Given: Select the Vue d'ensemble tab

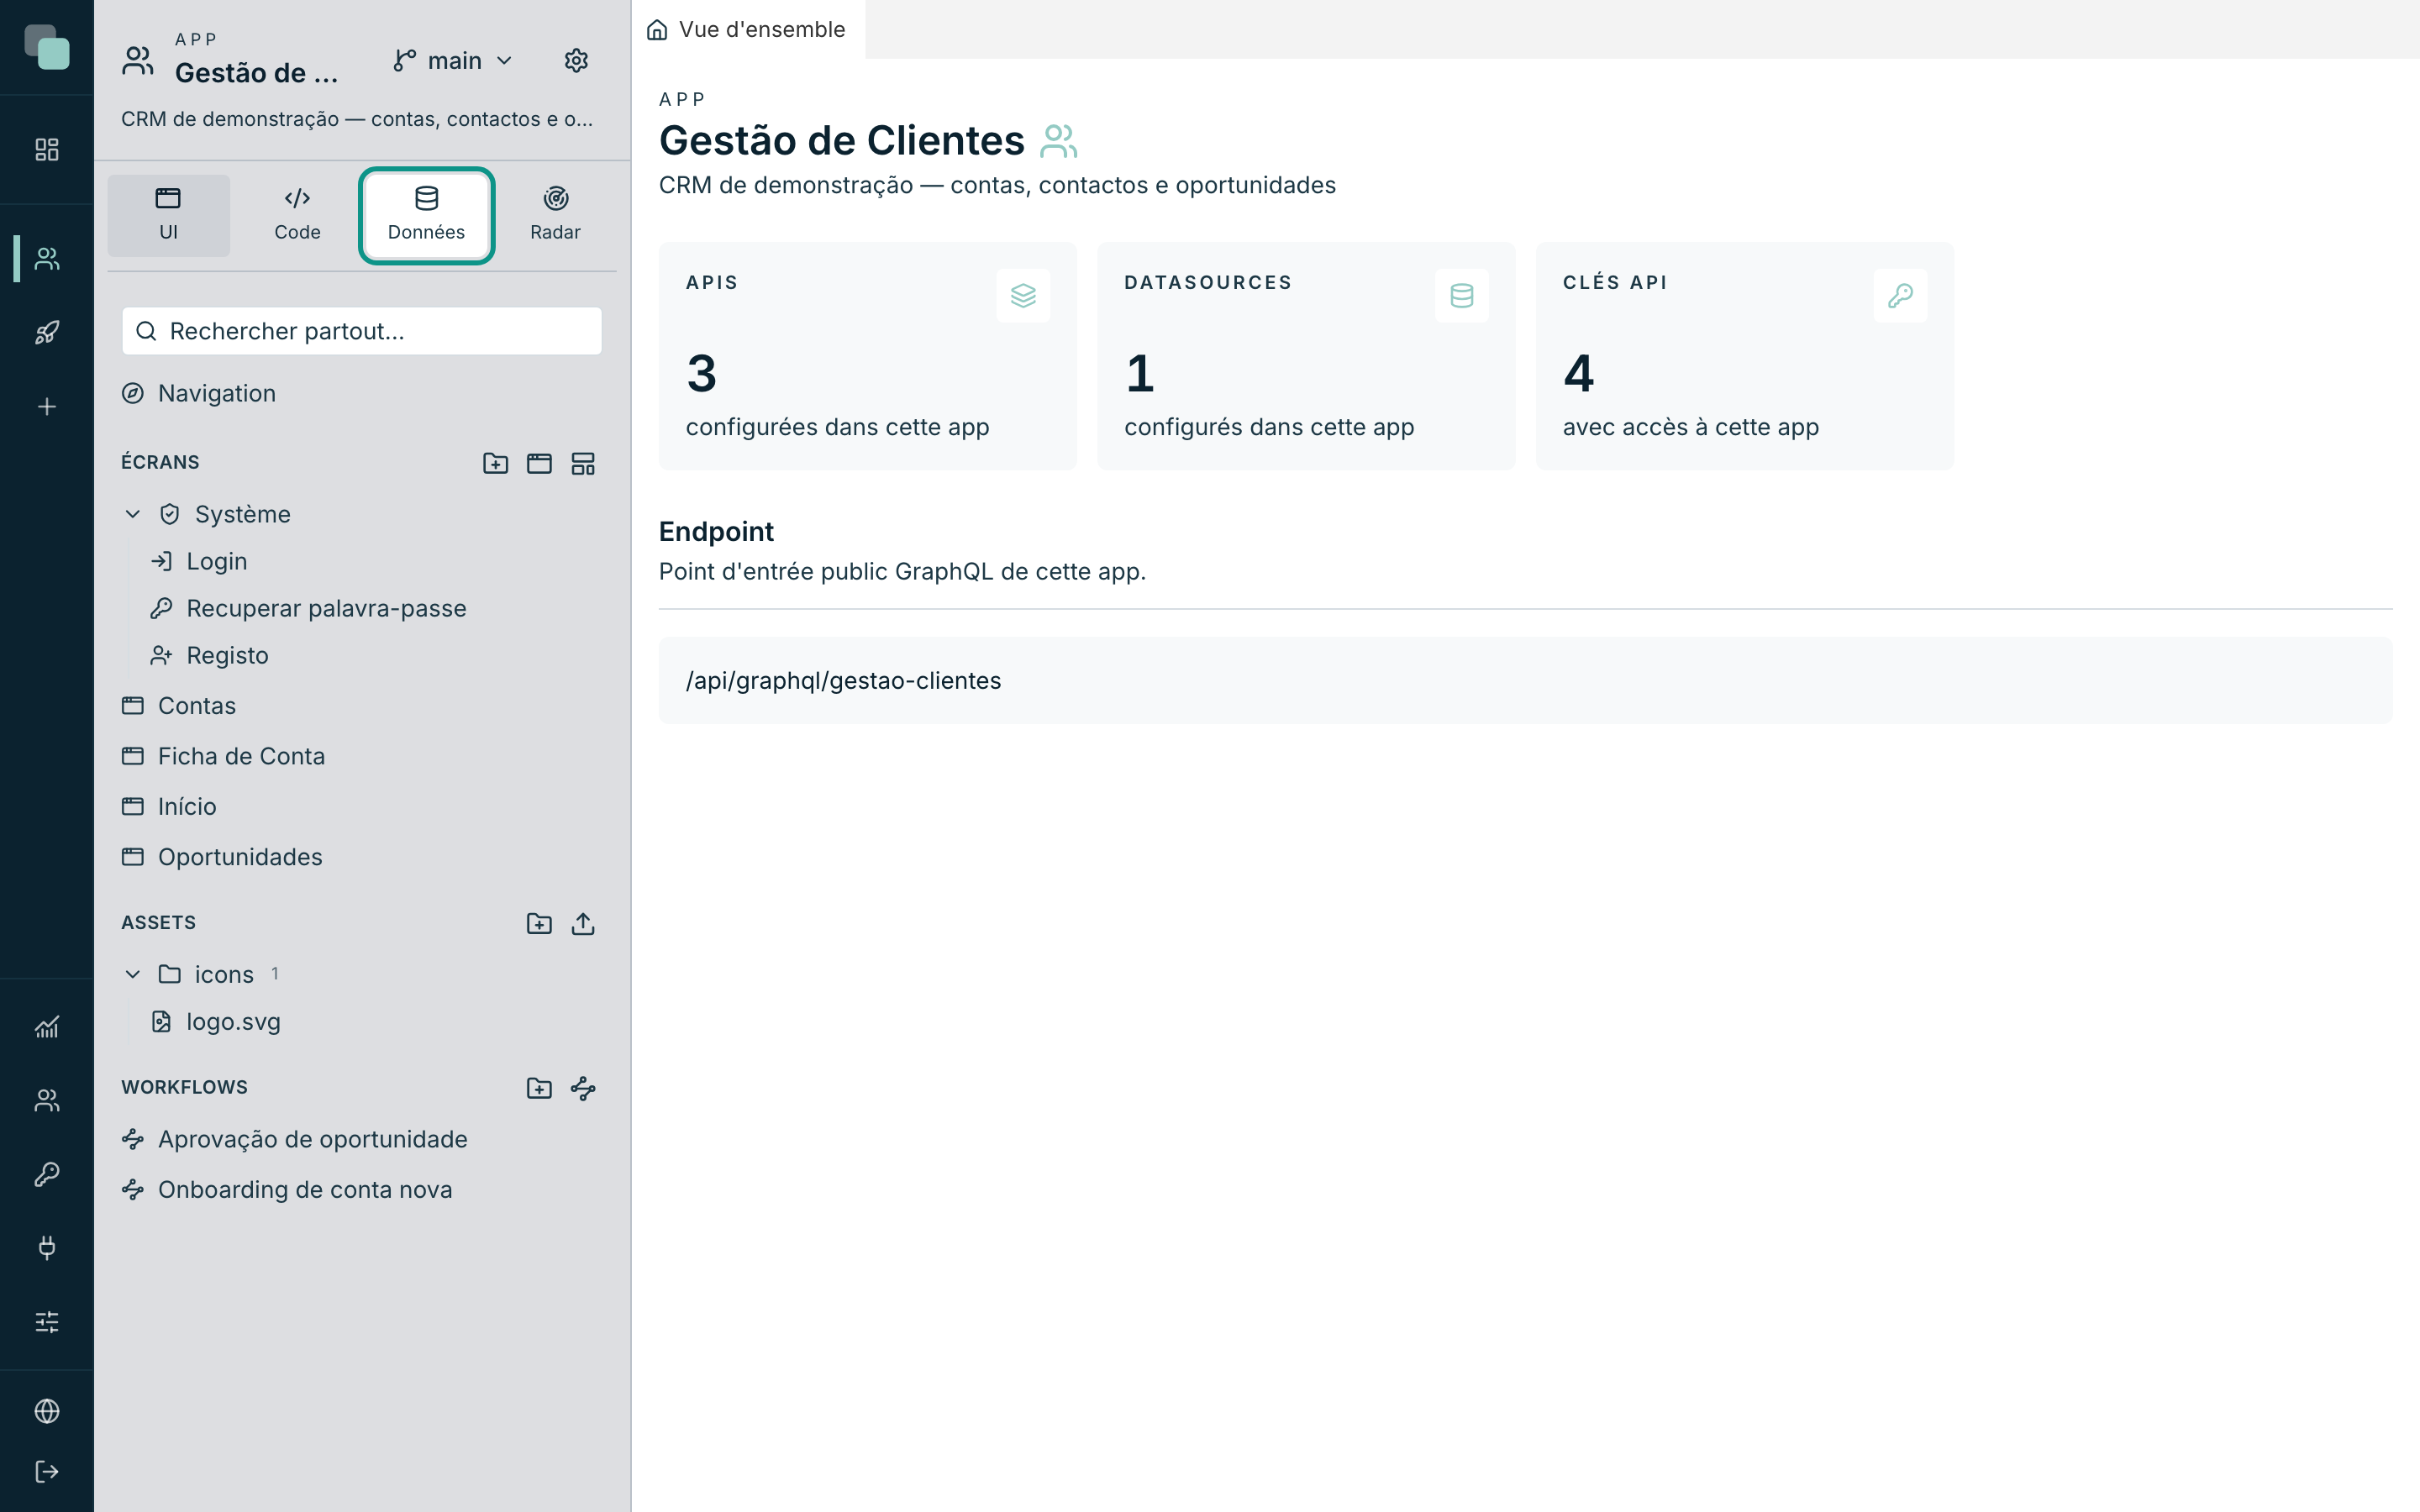Looking at the screenshot, I should (747, 29).
